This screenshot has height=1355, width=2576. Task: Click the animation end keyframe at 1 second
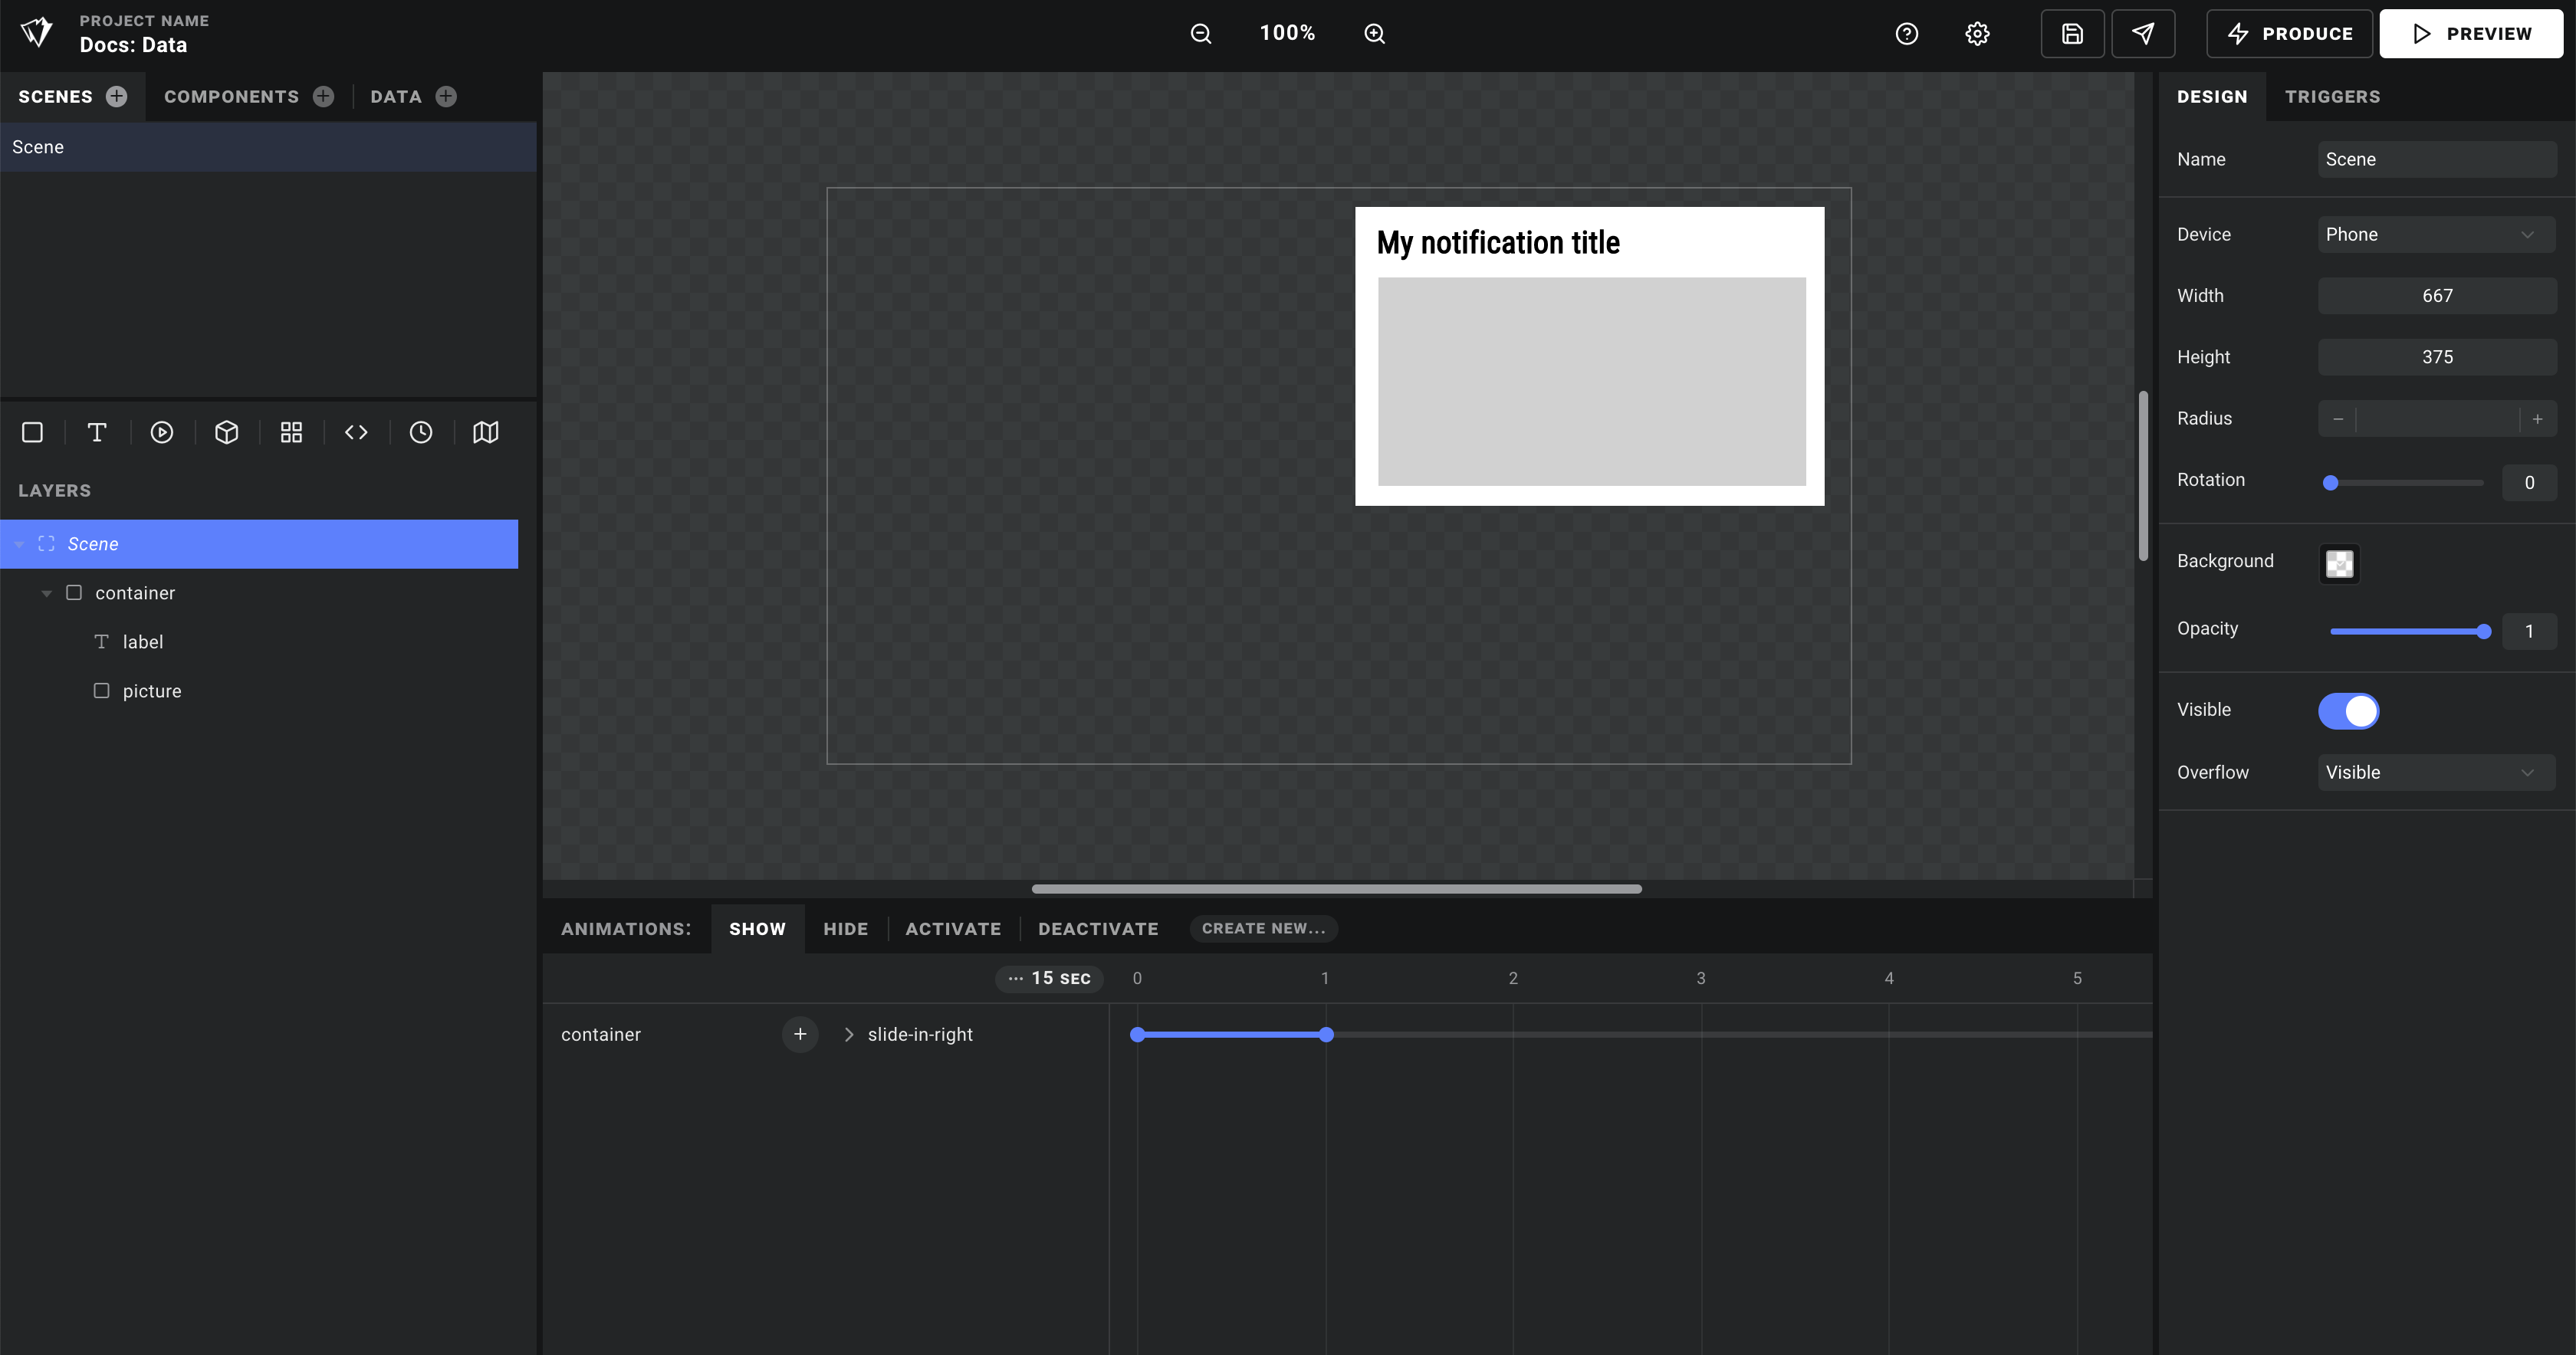tap(1326, 1034)
